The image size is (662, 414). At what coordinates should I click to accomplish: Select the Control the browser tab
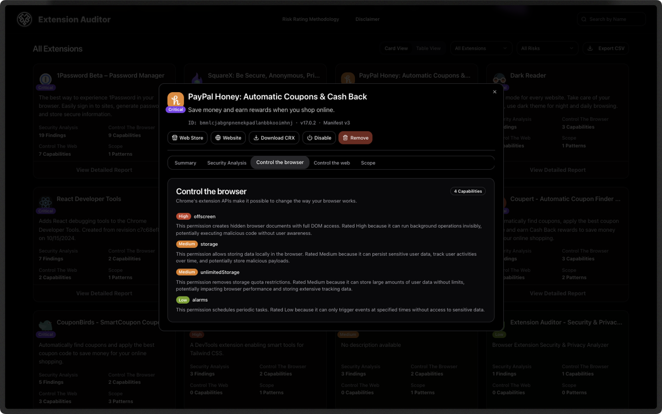tap(280, 162)
